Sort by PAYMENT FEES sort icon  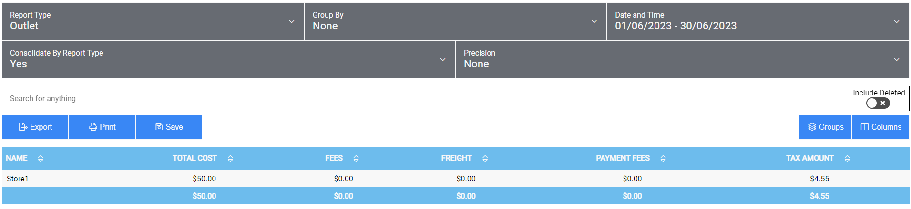(663, 159)
